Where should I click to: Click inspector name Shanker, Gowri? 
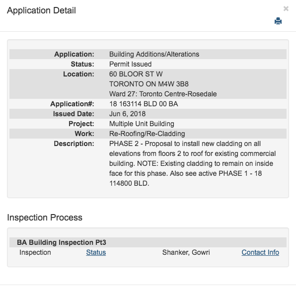pos(186,252)
